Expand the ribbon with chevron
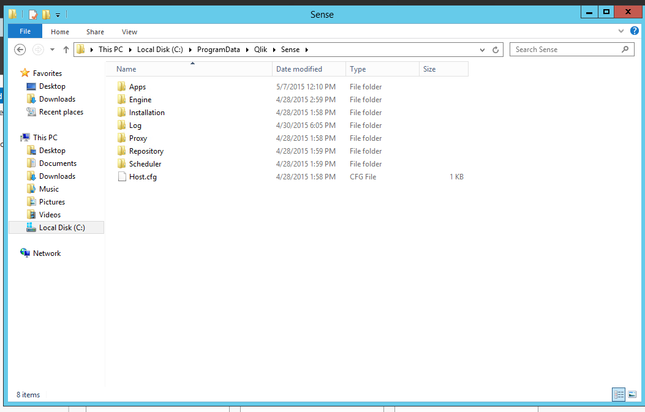 pos(621,31)
